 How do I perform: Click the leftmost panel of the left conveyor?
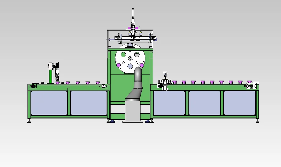[49, 103]
